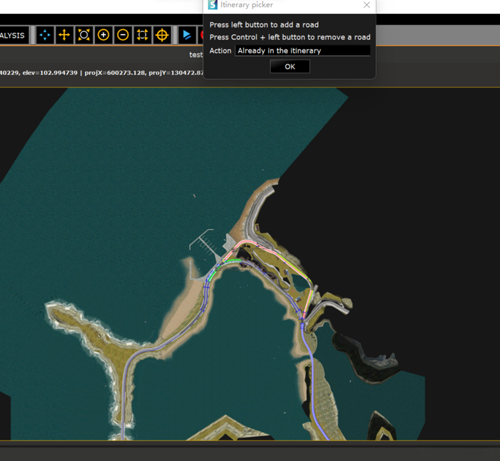Click the Action status text field
The image size is (500, 461).
click(x=302, y=51)
